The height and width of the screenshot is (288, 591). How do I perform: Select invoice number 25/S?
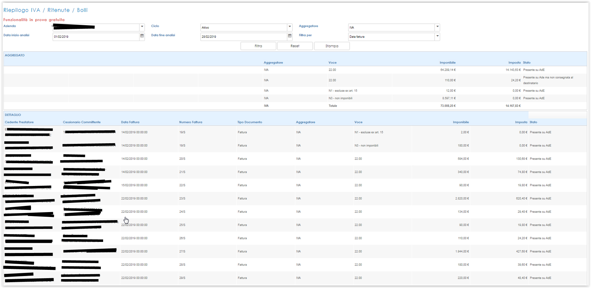pyautogui.click(x=182, y=225)
